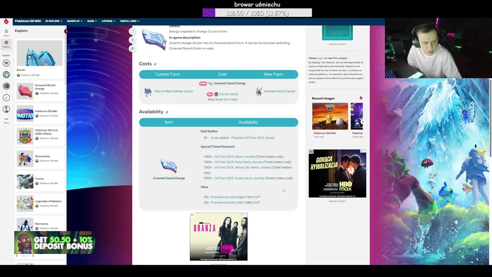
Task: Click Get $0.50 deposit bonus banner
Action: click(x=55, y=243)
